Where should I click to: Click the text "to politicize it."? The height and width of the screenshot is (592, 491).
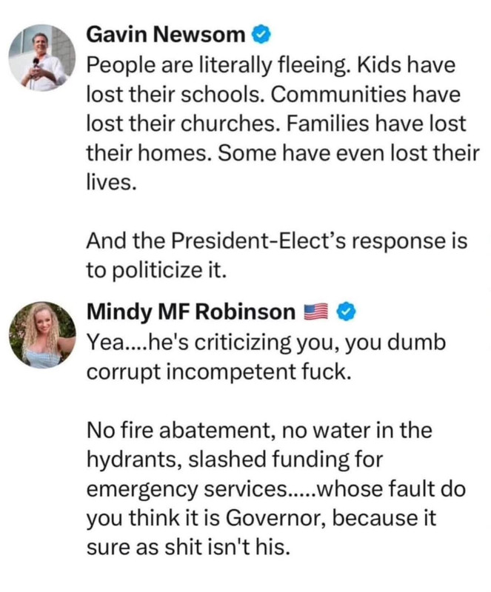coord(156,270)
